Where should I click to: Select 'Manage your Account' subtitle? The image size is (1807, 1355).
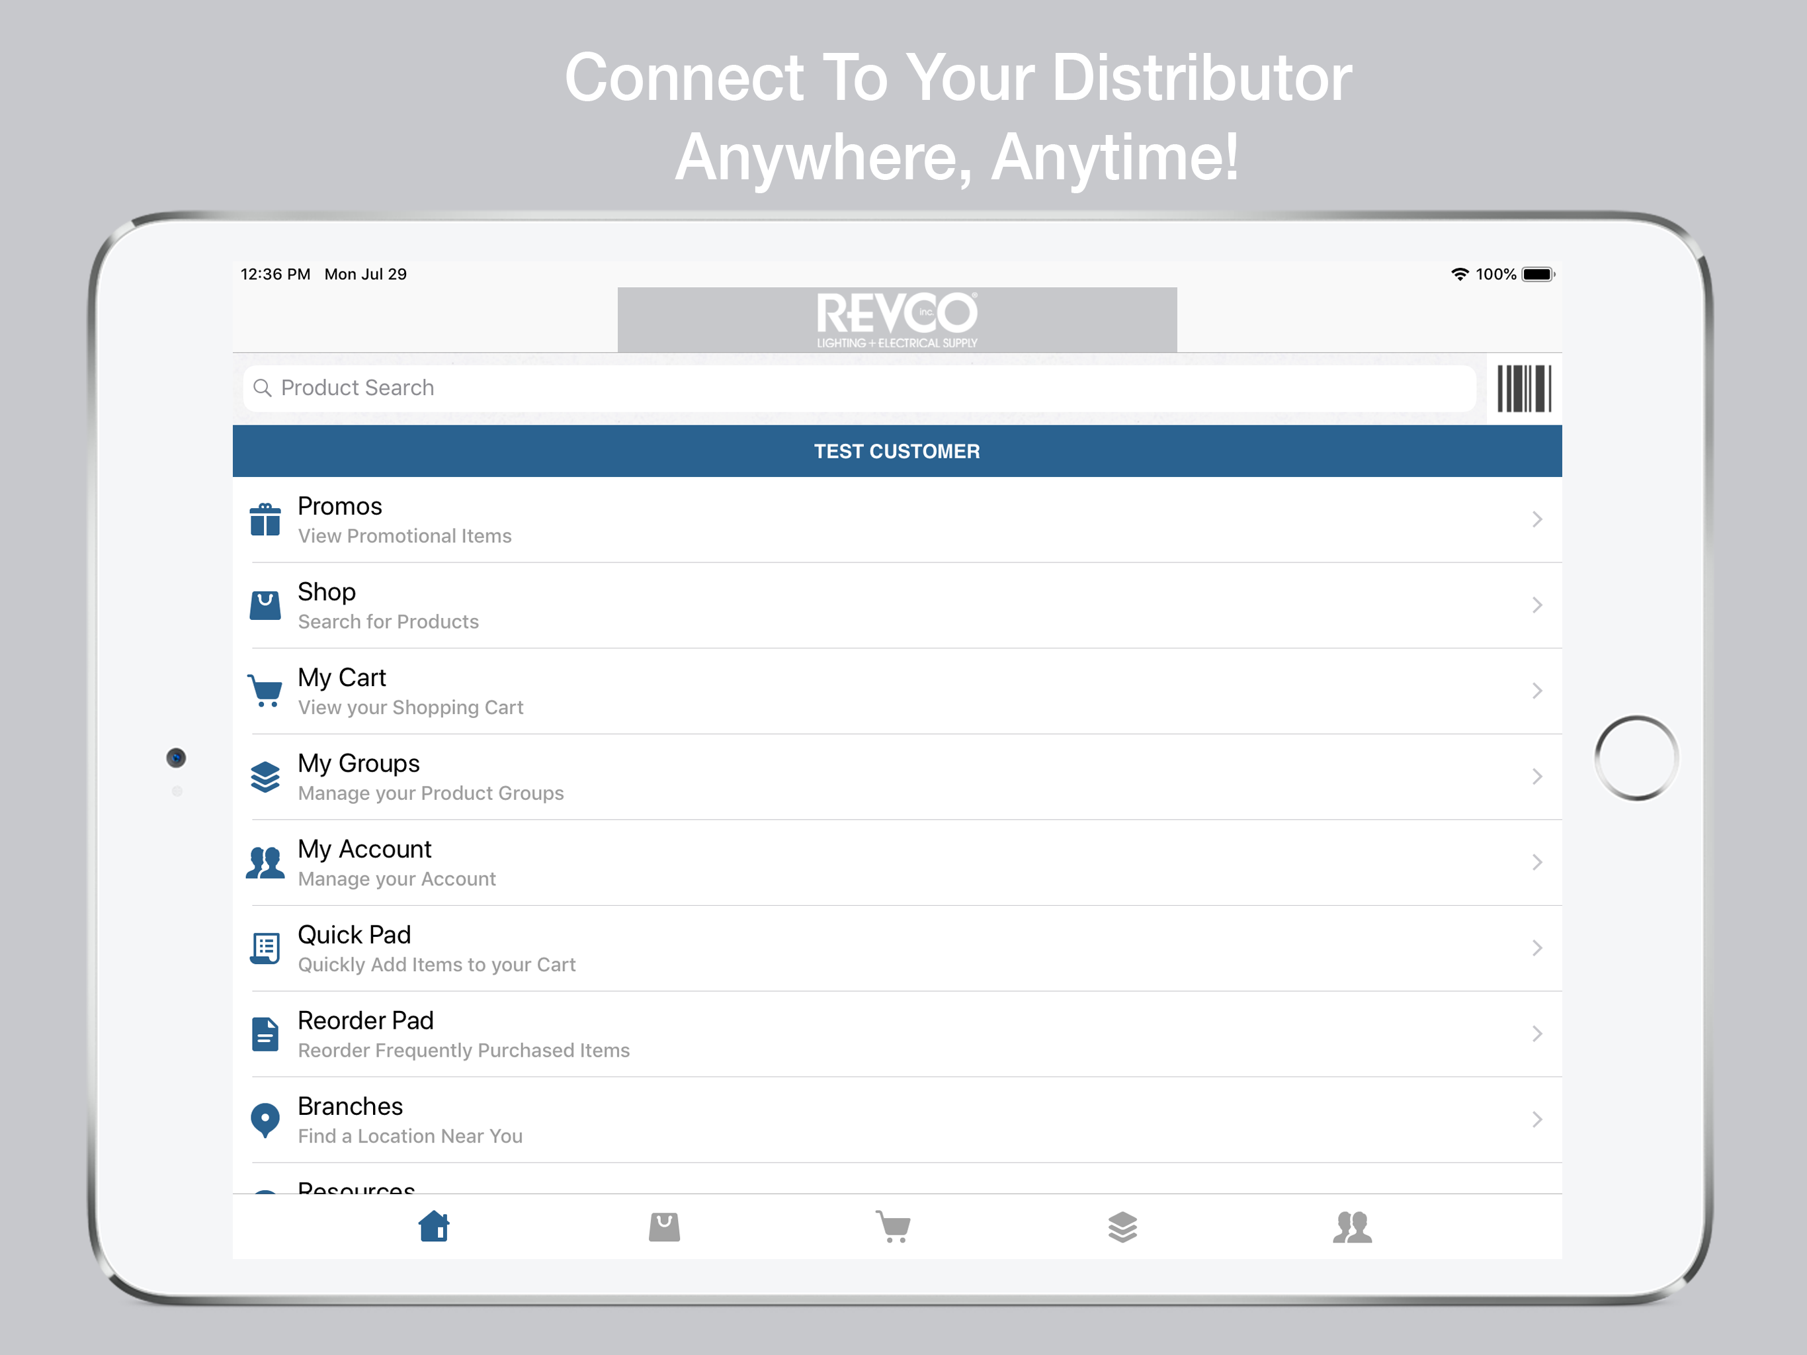[x=397, y=879]
